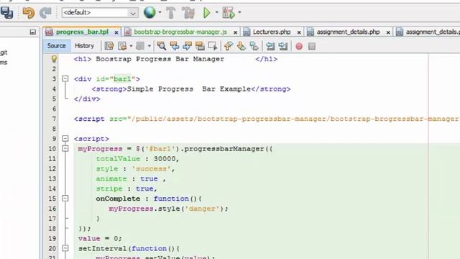460x259 pixels.
Task: Click the "animate : true ," code line
Action: (131, 179)
